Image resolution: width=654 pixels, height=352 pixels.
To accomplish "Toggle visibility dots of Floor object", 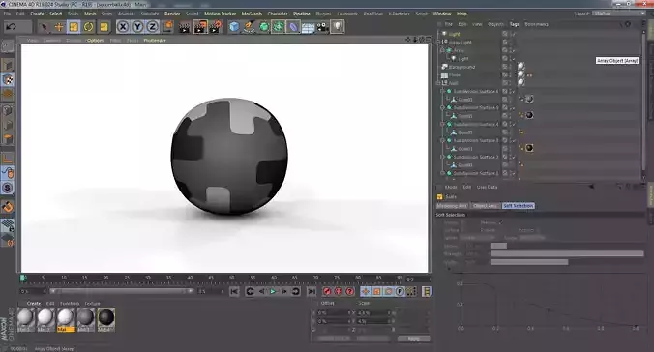I will (510, 75).
